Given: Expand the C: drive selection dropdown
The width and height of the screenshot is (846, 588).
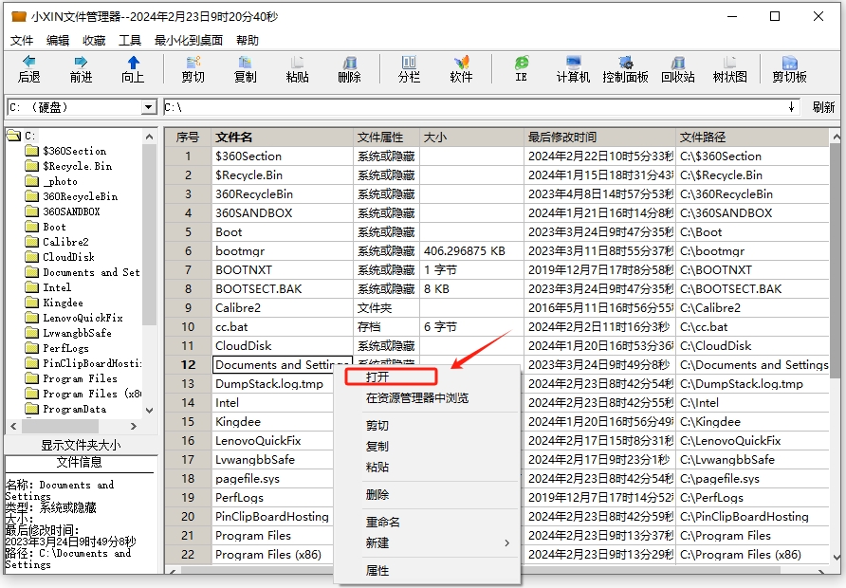Looking at the screenshot, I should [148, 107].
